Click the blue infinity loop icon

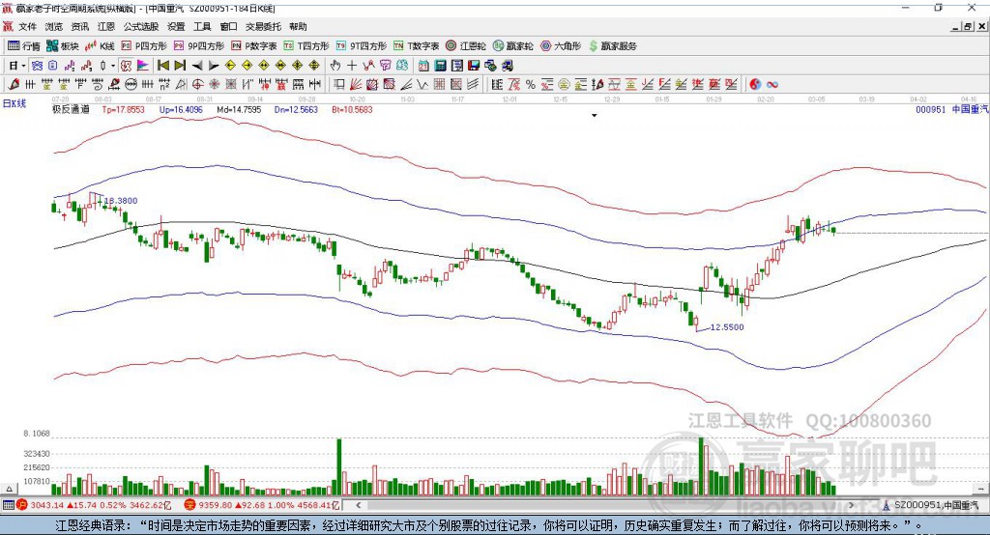[772, 84]
